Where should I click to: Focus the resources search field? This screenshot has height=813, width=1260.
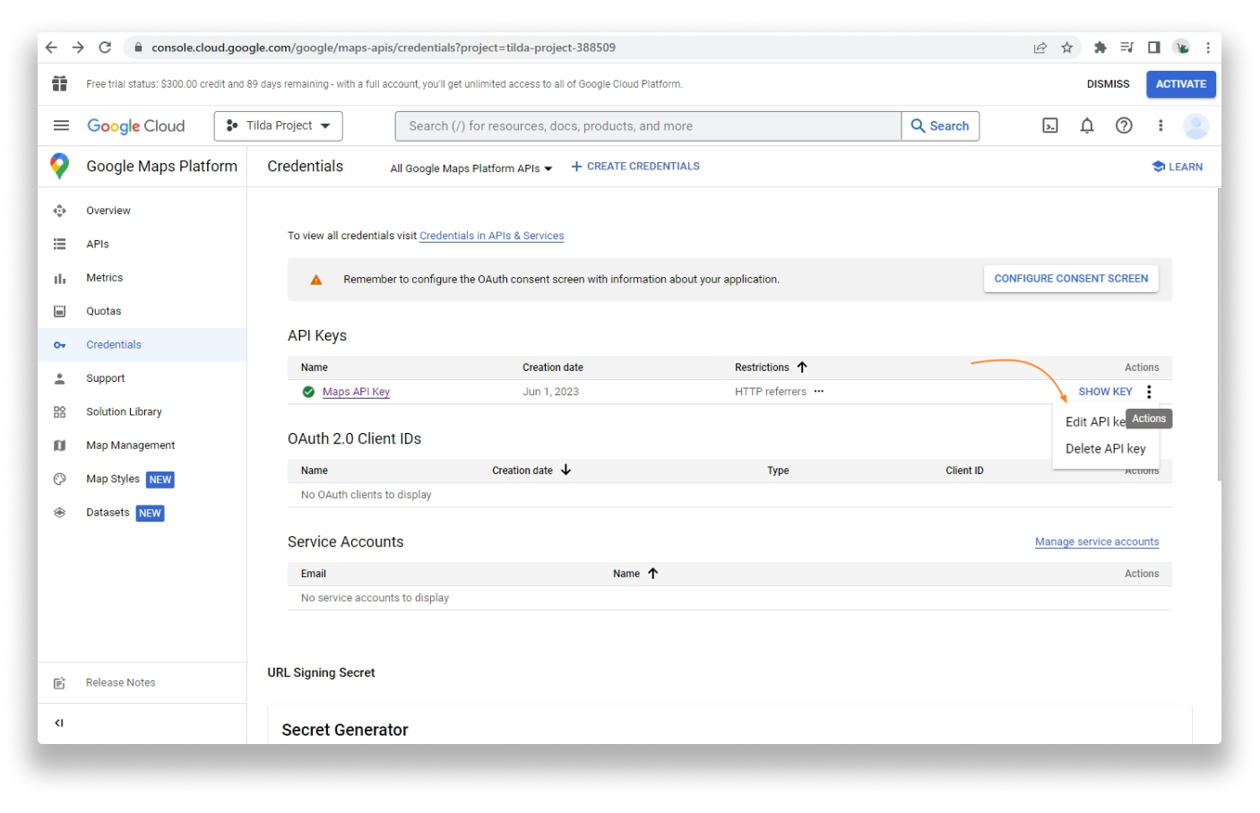[x=648, y=126]
